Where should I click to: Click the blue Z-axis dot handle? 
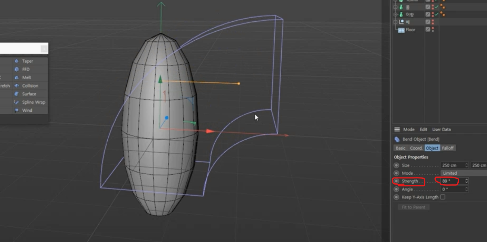pos(166,118)
